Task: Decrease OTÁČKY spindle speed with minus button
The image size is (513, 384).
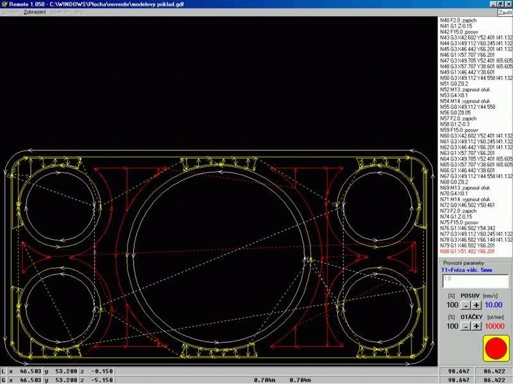Action: point(466,326)
